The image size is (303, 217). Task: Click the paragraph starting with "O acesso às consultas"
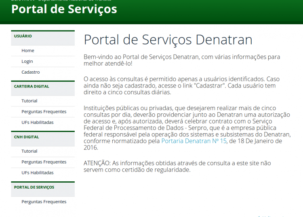tap(182, 85)
